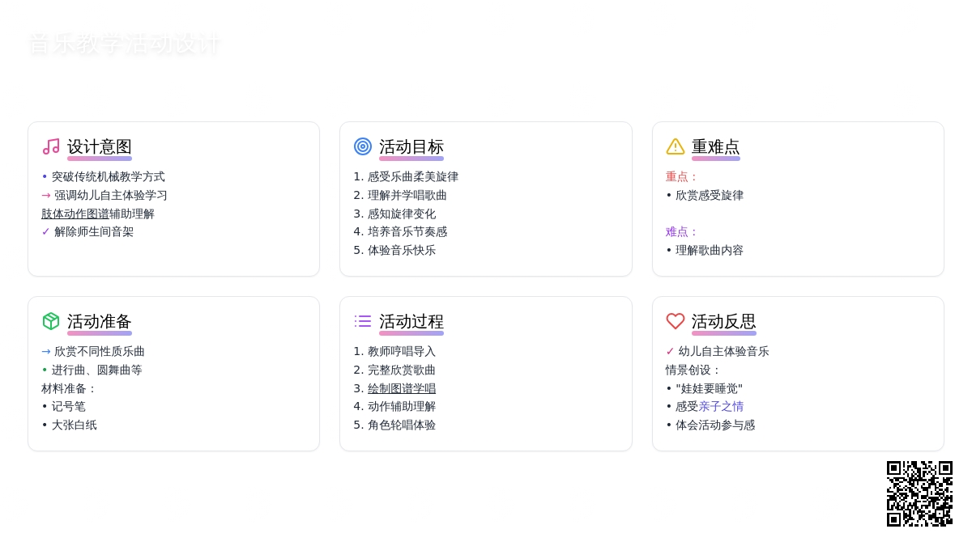This screenshot has width=972, height=546.
Task: Click the target icon beside 活动目标
Action: [363, 146]
